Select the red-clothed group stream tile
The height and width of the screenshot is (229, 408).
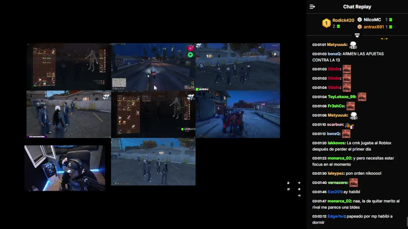tap(238, 114)
